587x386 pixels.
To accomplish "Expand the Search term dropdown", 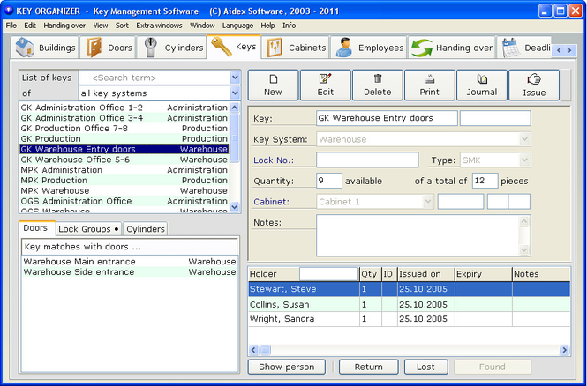I will [x=235, y=78].
